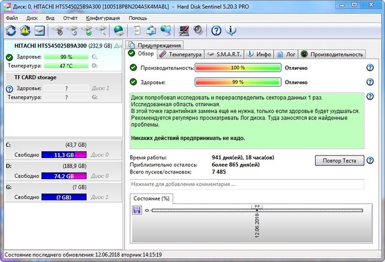Save the health graph with floppy icon

click(x=138, y=210)
